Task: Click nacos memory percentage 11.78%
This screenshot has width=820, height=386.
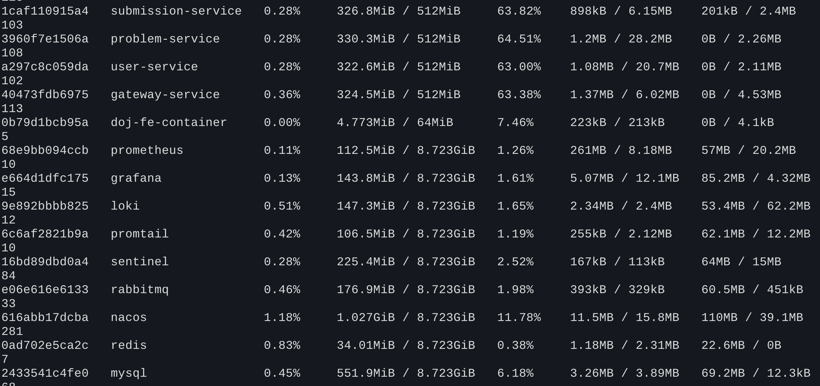Action: [519, 318]
